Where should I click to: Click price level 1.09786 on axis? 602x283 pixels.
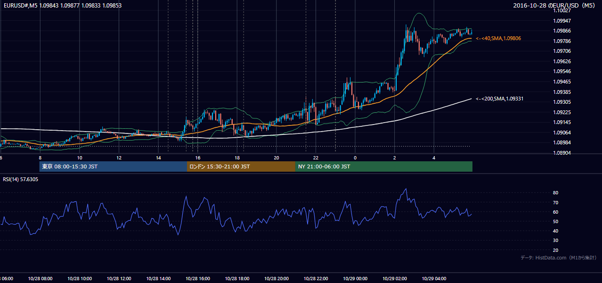pos(561,41)
